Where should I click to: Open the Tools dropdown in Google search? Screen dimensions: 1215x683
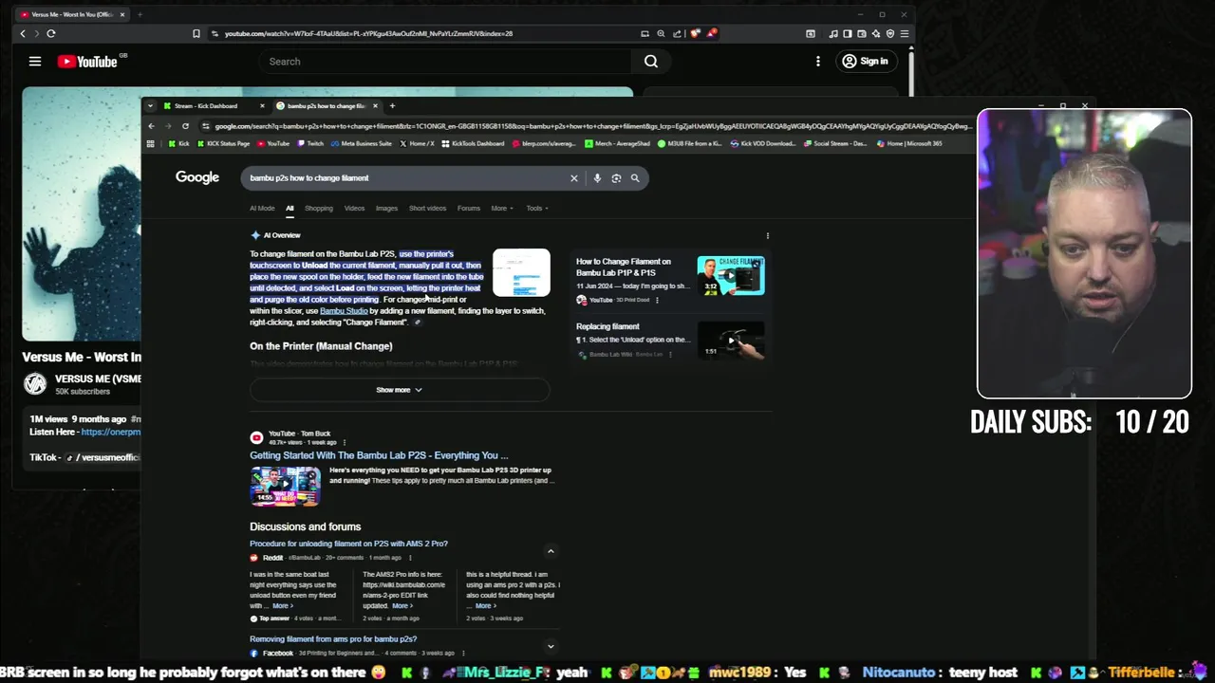click(537, 209)
